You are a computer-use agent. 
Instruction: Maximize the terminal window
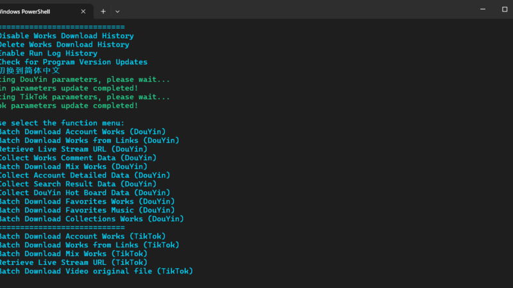[x=505, y=9]
